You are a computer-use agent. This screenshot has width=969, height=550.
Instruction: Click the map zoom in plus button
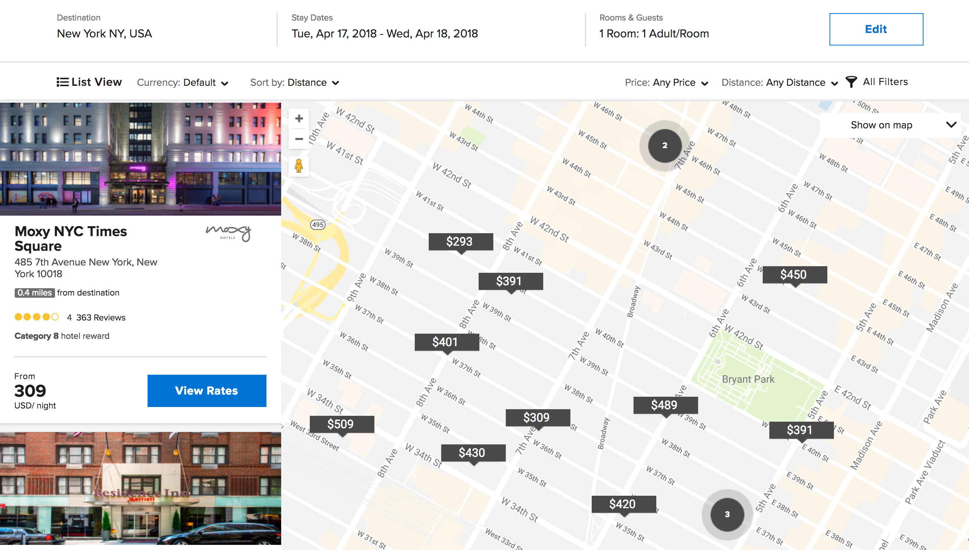click(299, 118)
